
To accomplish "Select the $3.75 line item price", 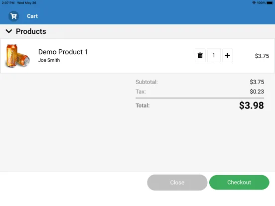I will click(262, 56).
